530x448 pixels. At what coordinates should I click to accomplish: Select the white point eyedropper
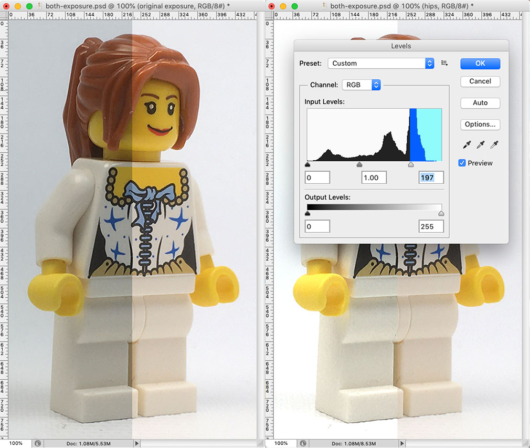point(493,144)
